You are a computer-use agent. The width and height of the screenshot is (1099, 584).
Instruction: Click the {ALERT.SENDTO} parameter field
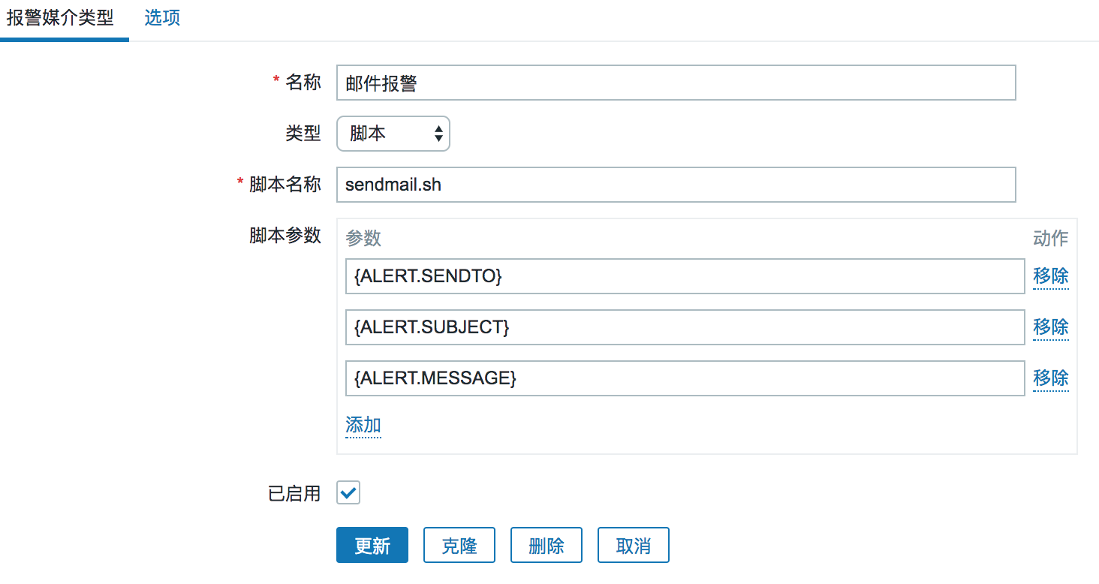click(x=685, y=276)
